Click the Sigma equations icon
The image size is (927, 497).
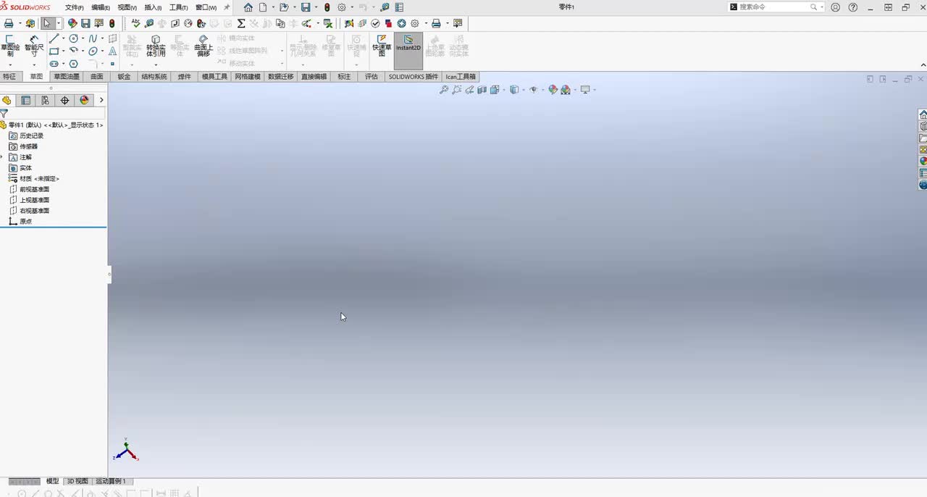[x=241, y=23]
